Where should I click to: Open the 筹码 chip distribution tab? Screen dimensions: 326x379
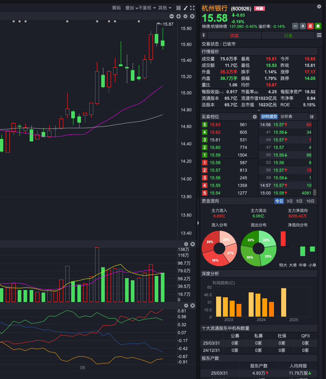tap(116, 8)
